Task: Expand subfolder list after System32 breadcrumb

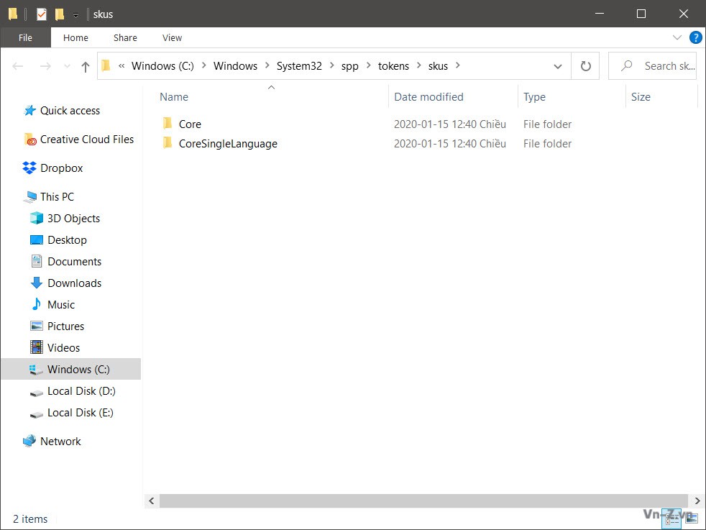Action: tap(331, 65)
